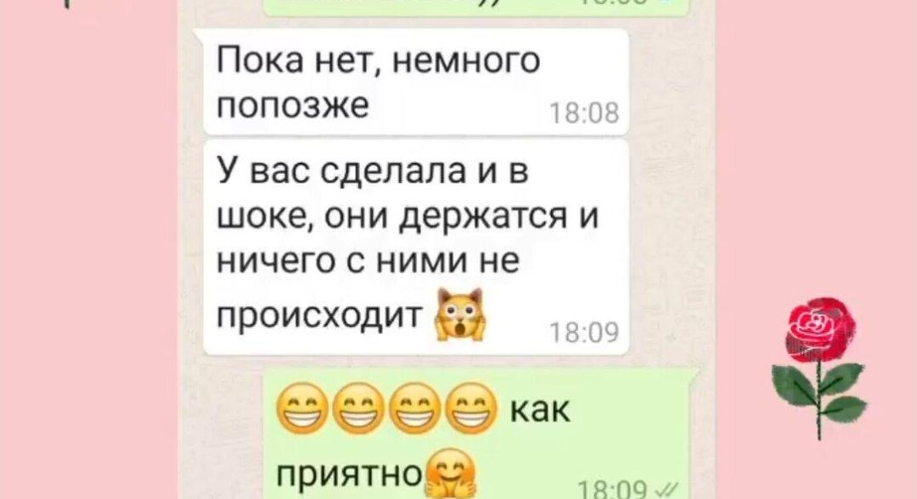Select the message starting 'У вас сделала'
Screen dimensions: 917x499
pos(415,247)
